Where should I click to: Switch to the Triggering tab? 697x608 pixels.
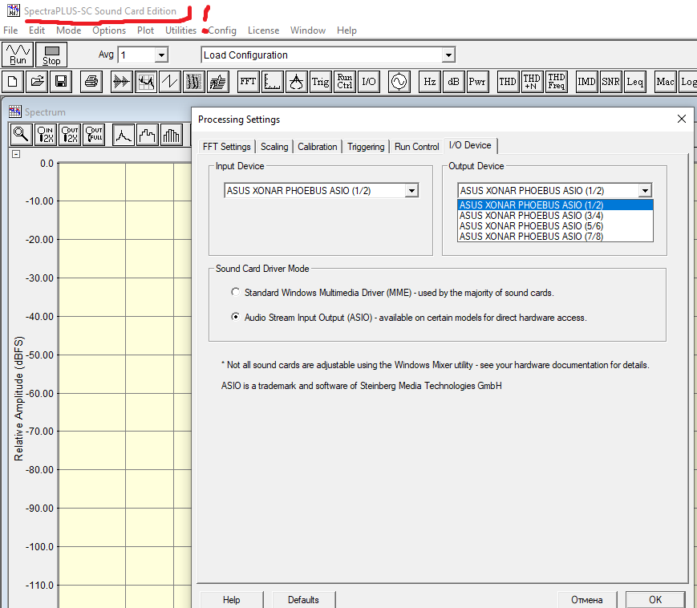366,147
